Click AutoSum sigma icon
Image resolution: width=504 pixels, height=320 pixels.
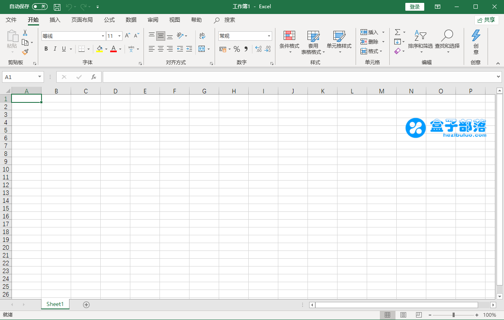point(398,32)
